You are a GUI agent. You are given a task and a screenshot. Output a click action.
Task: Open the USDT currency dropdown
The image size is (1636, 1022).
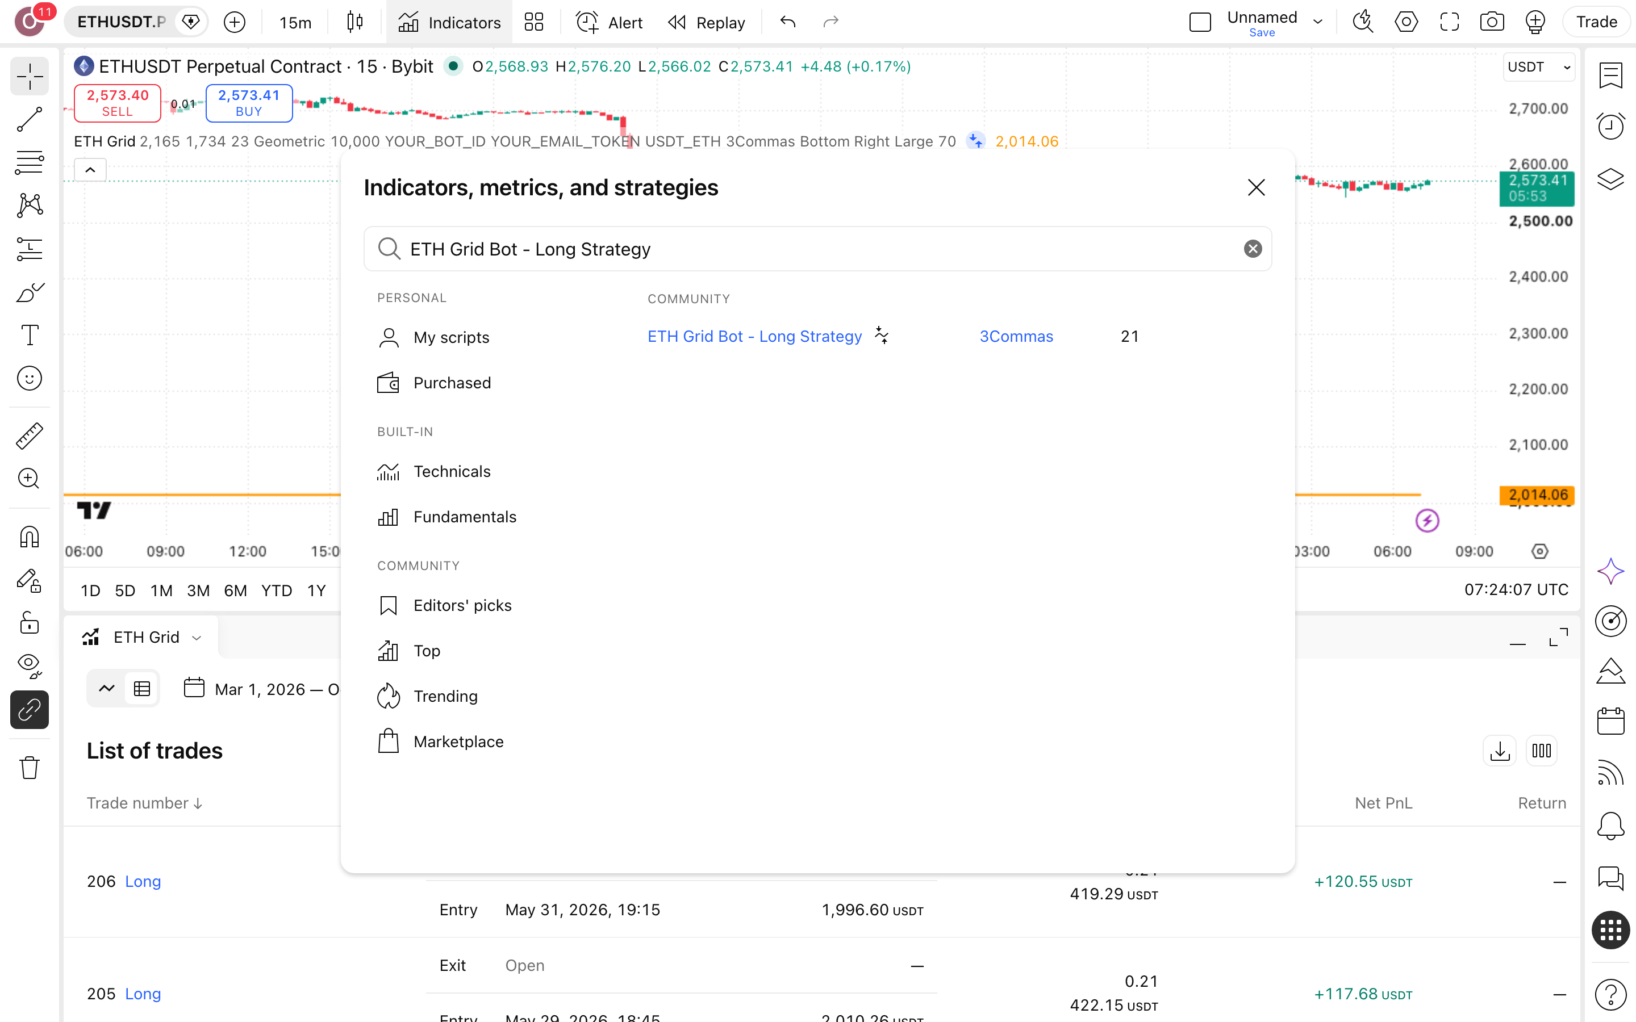point(1539,67)
